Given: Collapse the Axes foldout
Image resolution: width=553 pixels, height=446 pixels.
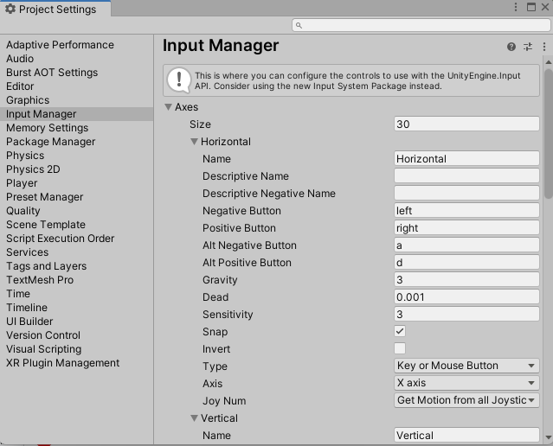Looking at the screenshot, I should [x=168, y=107].
